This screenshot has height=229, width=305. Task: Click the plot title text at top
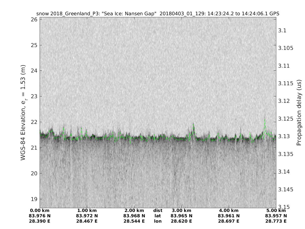(x=158, y=13)
